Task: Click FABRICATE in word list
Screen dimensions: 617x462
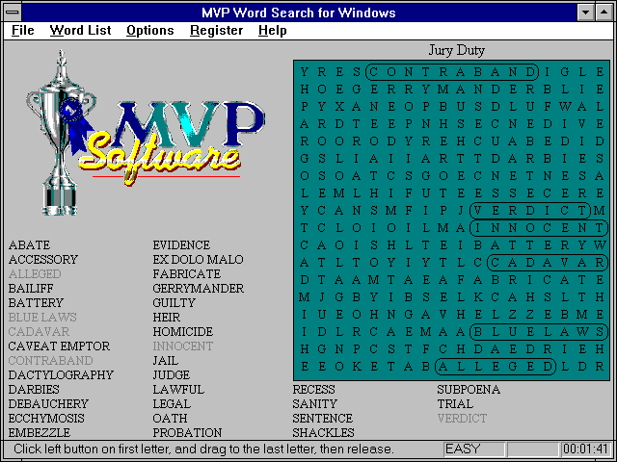Action: pos(186,274)
